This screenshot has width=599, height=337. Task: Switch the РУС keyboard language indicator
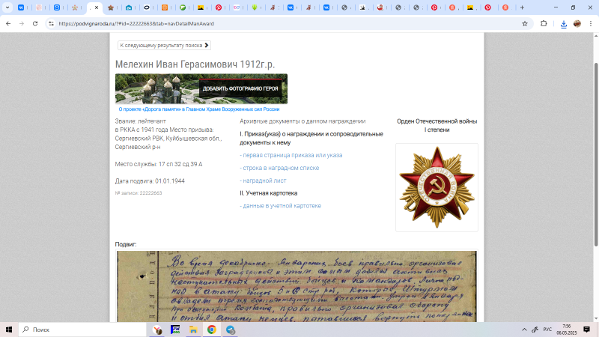pos(547,330)
